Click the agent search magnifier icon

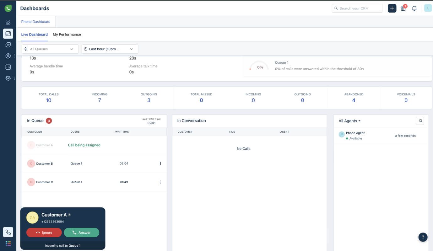(420, 121)
